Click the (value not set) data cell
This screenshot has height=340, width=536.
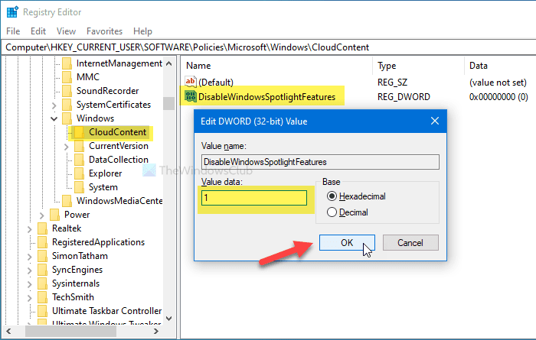[x=498, y=83]
